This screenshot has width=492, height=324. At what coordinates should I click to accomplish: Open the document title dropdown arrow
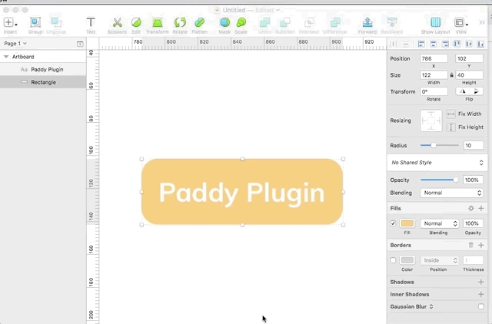click(x=278, y=10)
